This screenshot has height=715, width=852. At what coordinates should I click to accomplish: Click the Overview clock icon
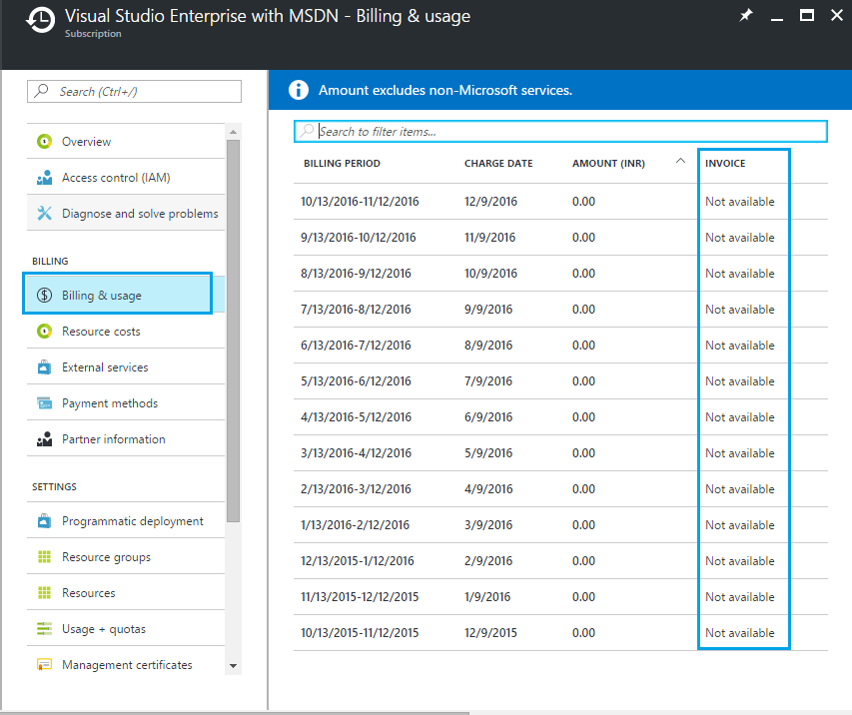point(44,142)
